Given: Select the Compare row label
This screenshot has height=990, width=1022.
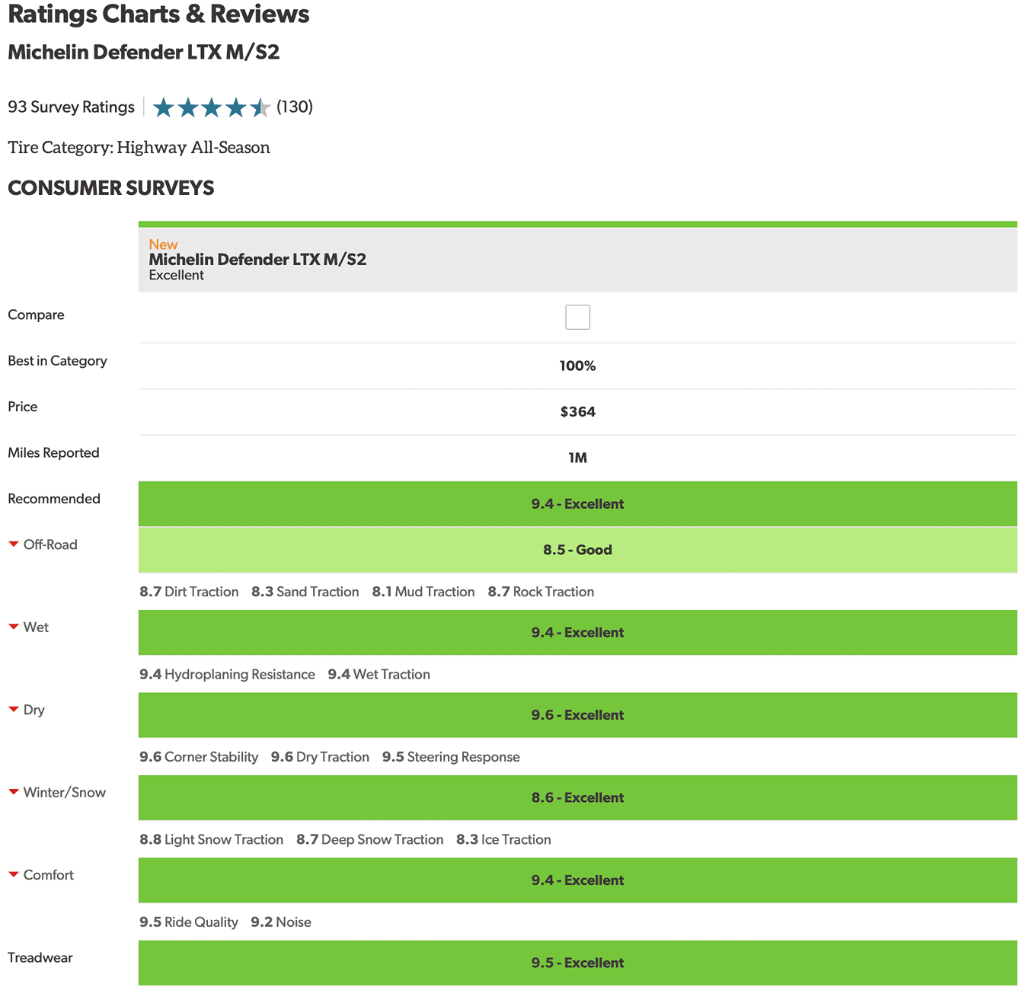Looking at the screenshot, I should click(36, 315).
